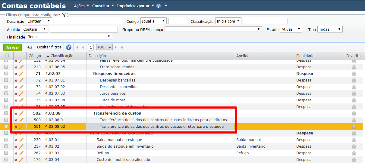Go to first page of results
Screen dimensions: 365x163
tap(77, 47)
